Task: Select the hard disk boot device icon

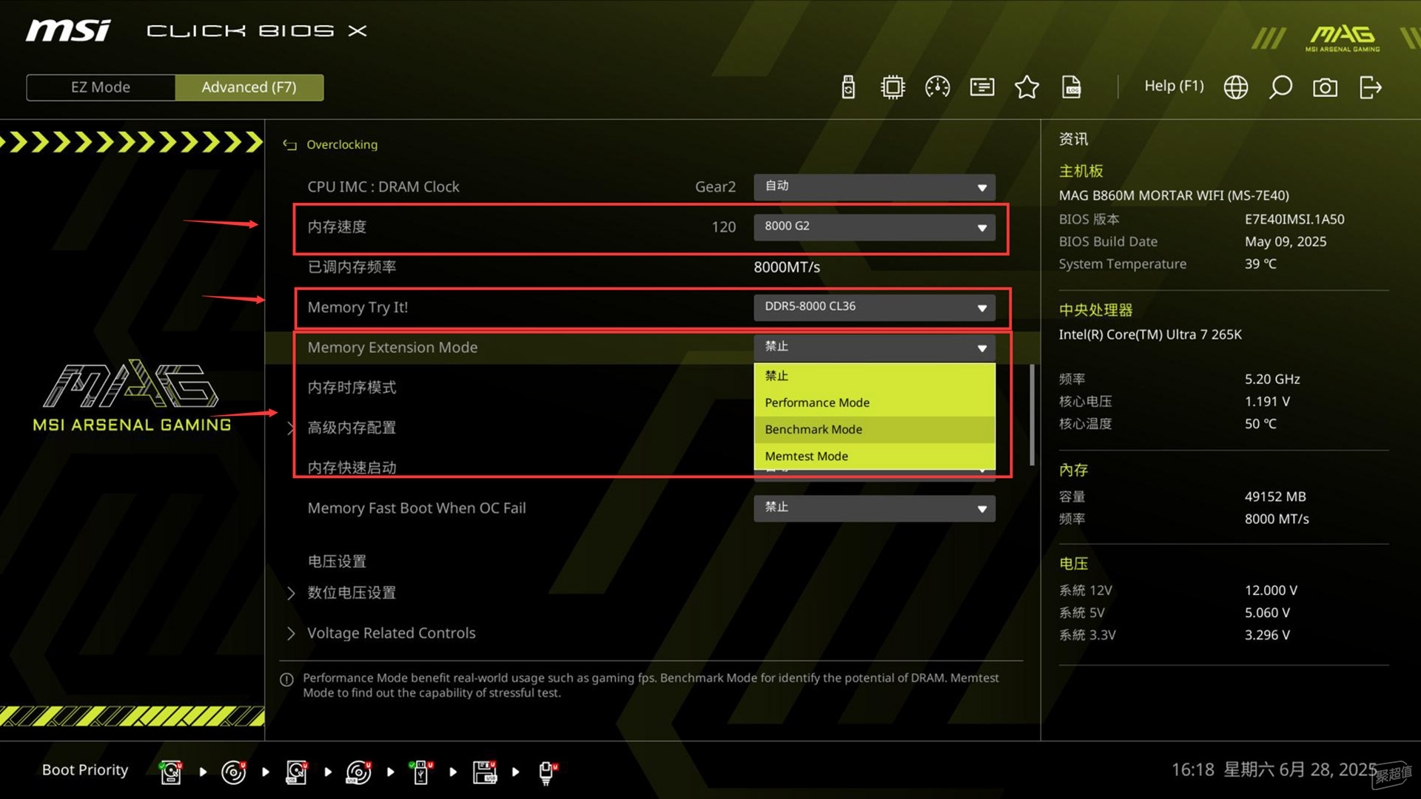Action: click(171, 772)
